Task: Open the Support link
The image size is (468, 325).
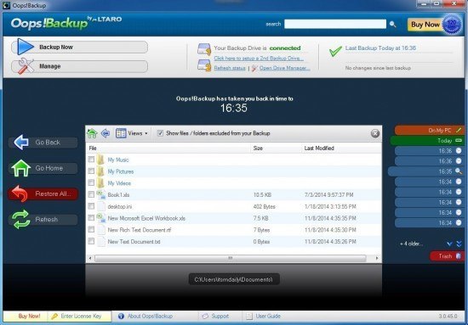Action: pos(215,316)
